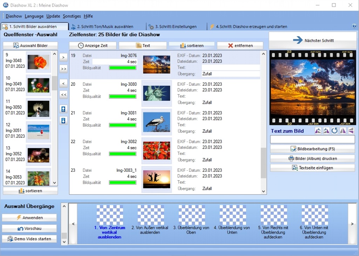Open the Language menu
The image size is (359, 256).
34,16
